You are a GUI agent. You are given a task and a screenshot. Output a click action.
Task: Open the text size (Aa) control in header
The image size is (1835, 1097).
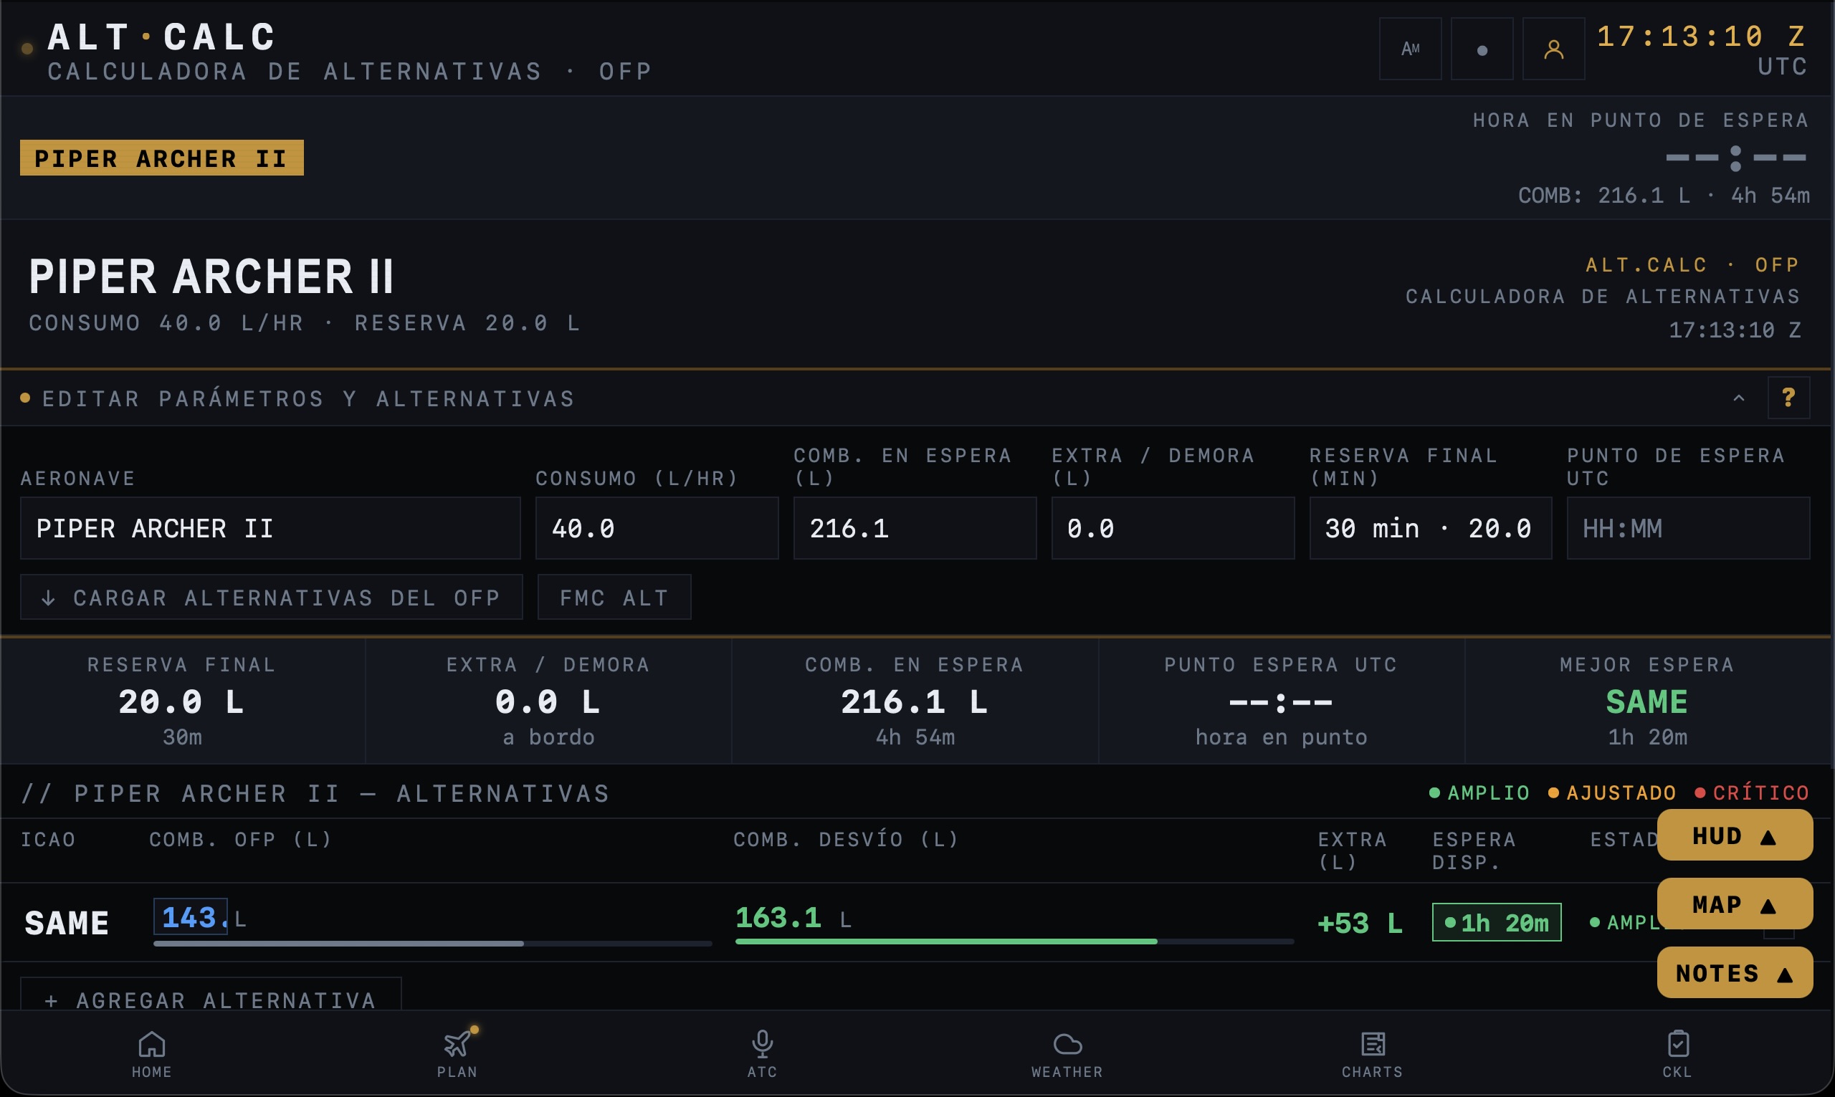click(1410, 49)
